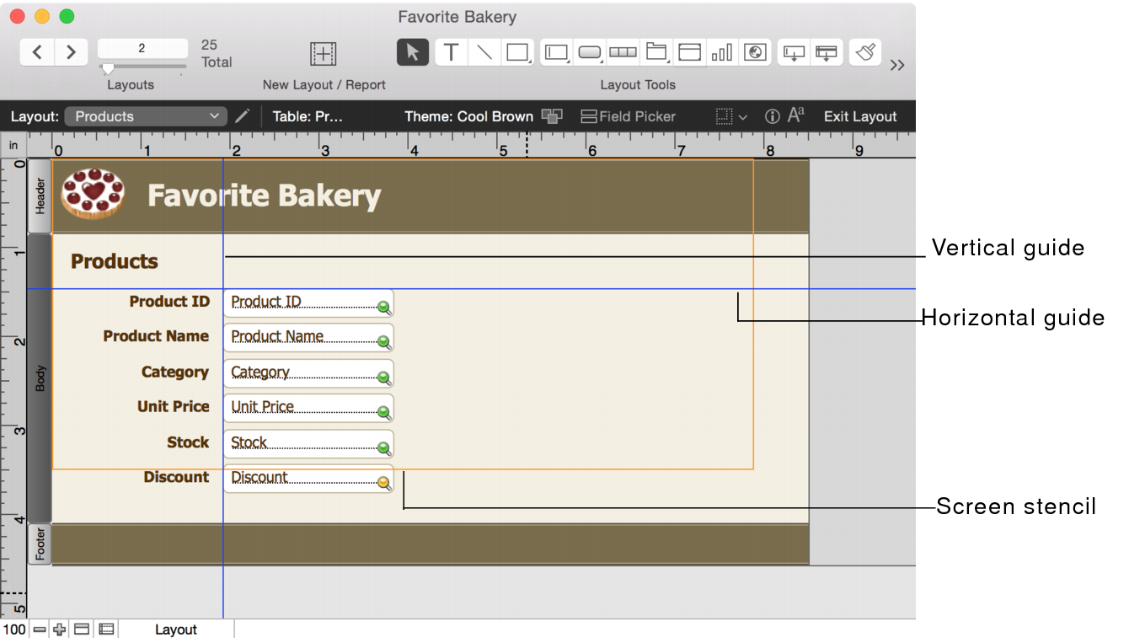
Task: Select the Unit Price field
Action: point(308,408)
